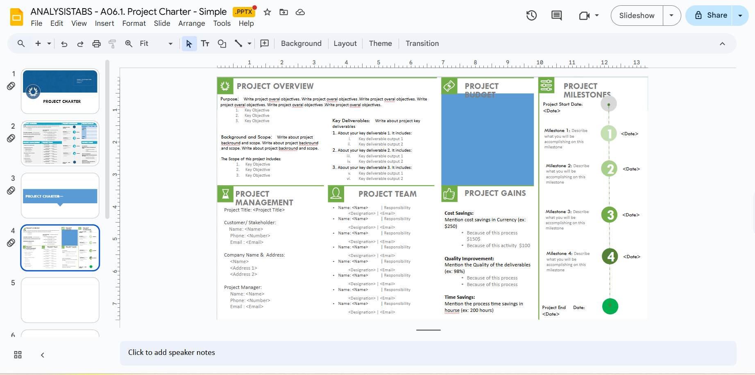Expand the Slideshow options arrow
Viewport: 755px width, 375px height.
coord(671,16)
